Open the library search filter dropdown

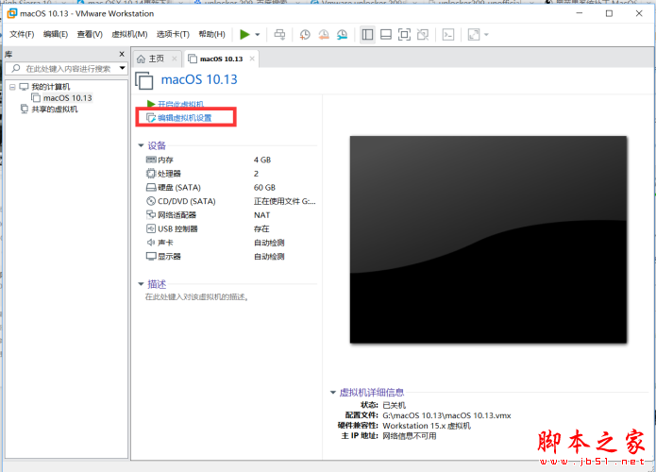[x=122, y=68]
